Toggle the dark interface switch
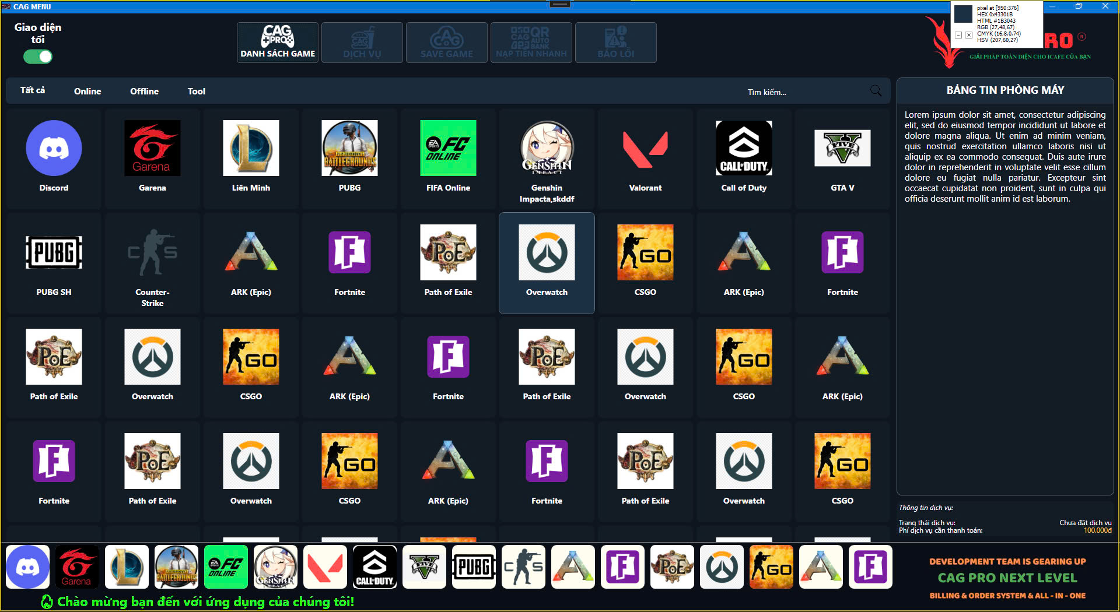1120x612 pixels. click(38, 57)
